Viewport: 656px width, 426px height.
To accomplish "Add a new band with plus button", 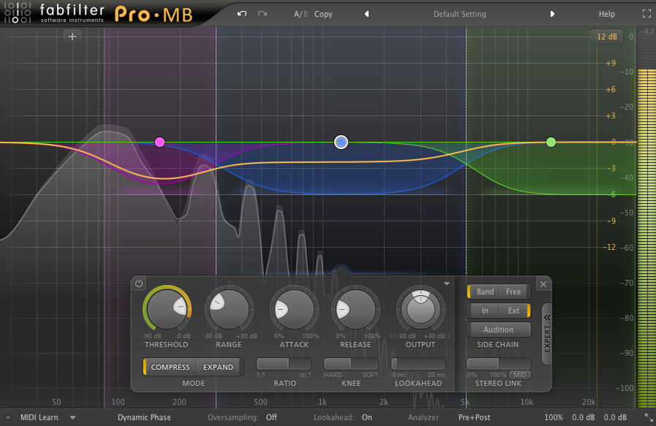I will tap(72, 37).
